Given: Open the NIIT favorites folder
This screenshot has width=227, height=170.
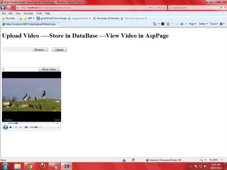Looking at the screenshot, I should [29, 18].
